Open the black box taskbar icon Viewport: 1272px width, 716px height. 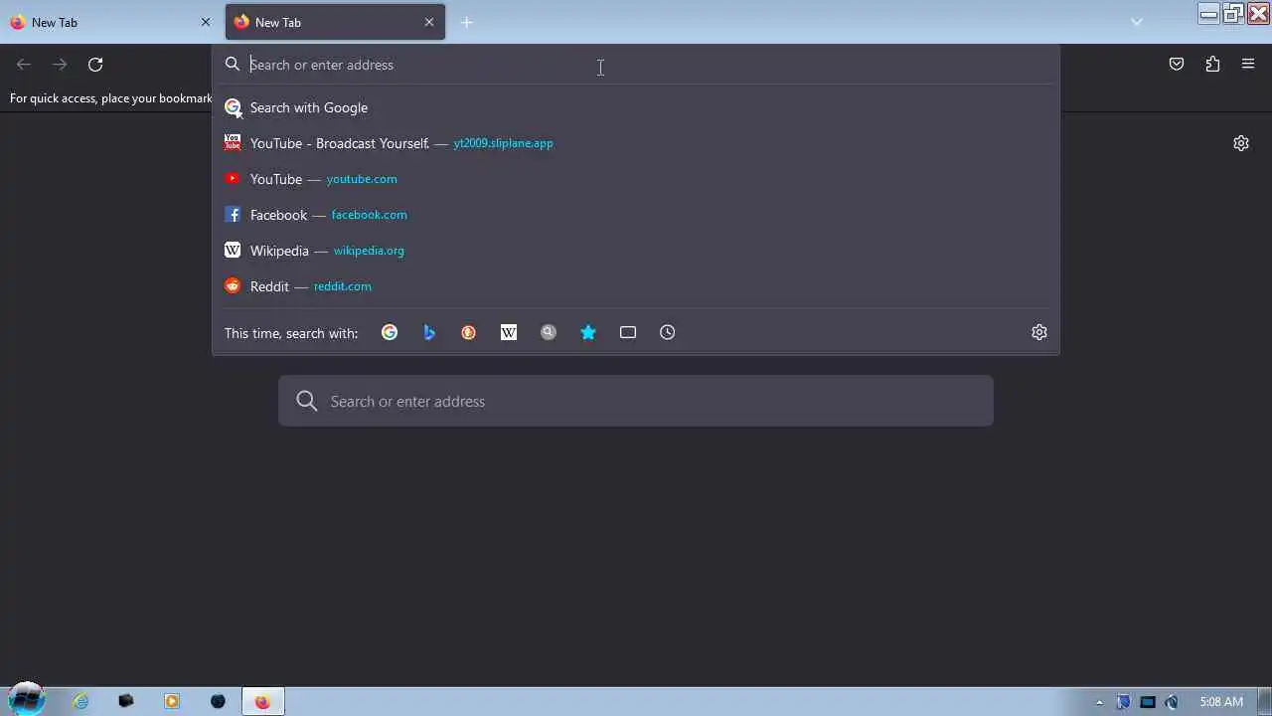click(126, 701)
